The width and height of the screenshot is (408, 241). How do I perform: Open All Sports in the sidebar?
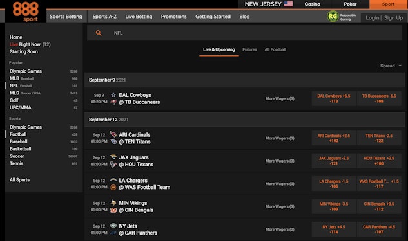pyautogui.click(x=19, y=180)
